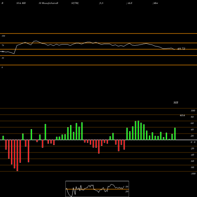Screen dimensions: 197x197
Task: Click the 40 label on the MR axis
Action: [192, 130]
